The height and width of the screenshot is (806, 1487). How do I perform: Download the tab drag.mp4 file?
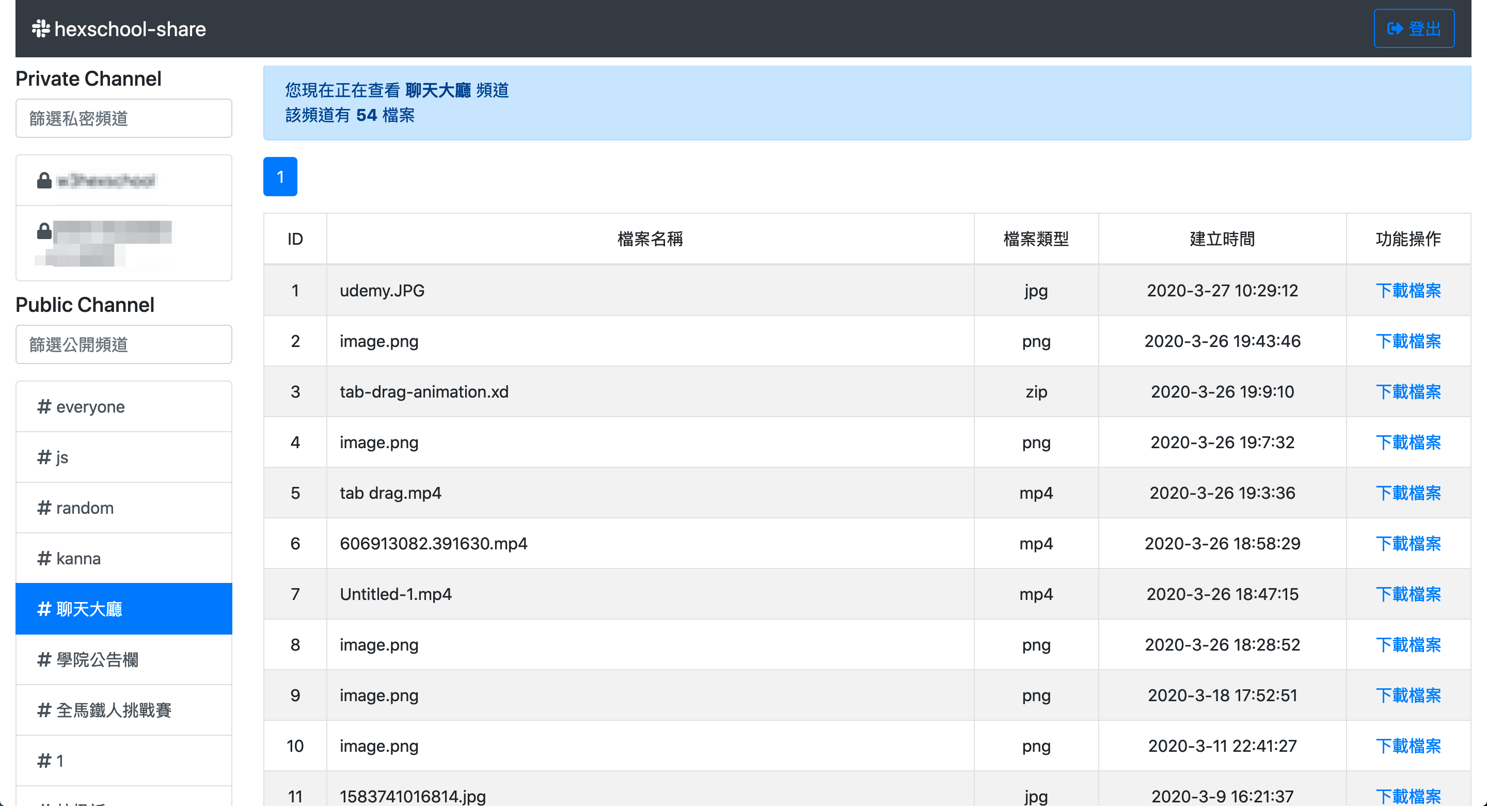click(x=1408, y=493)
